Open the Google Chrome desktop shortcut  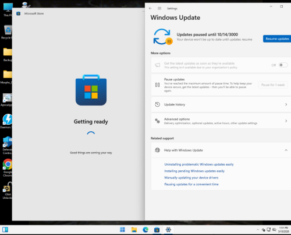coord(8,167)
